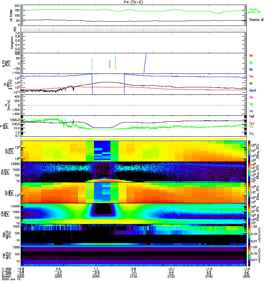The image size is (267, 284).
Task: Click the SST ion panel colorbar
Action: 249,151
